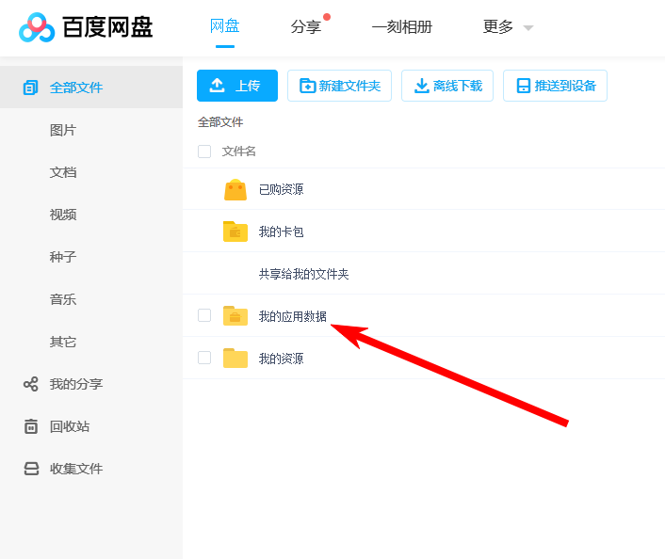This screenshot has width=665, height=559.
Task: Click the 回收站 trash icon
Action: coord(30,426)
